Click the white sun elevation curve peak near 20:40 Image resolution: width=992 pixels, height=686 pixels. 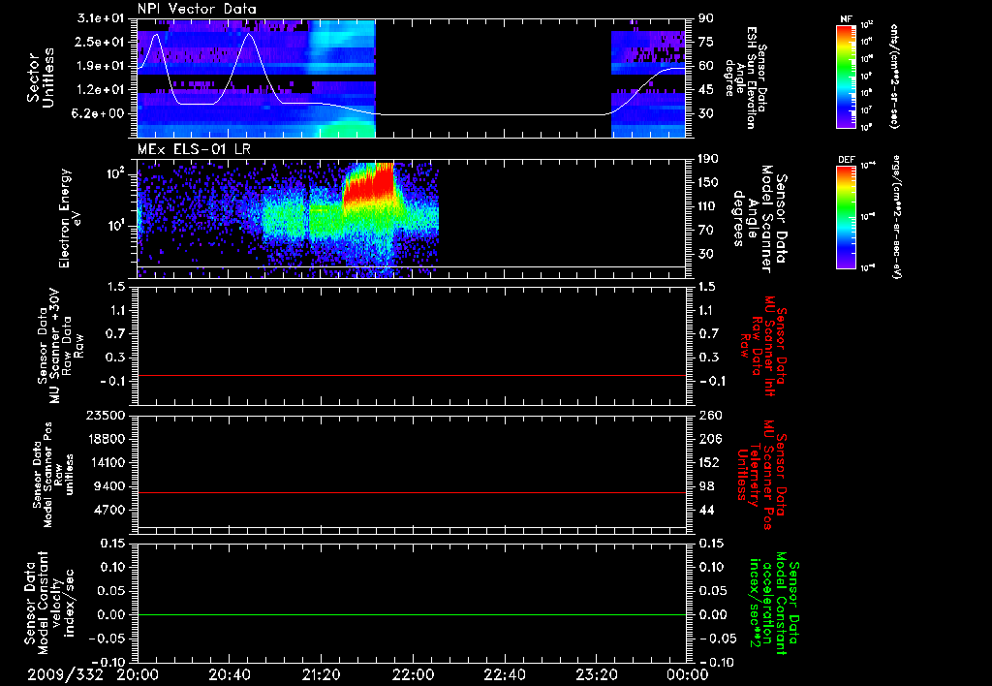coord(249,34)
